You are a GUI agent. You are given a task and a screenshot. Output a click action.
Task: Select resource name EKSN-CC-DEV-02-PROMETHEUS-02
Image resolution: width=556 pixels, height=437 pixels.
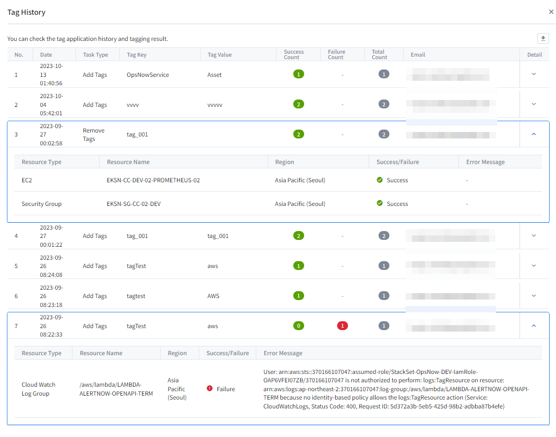pos(153,180)
